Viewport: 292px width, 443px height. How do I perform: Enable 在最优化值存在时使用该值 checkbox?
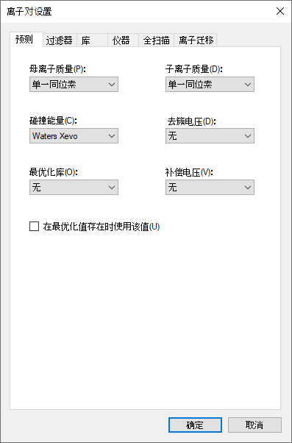[34, 227]
